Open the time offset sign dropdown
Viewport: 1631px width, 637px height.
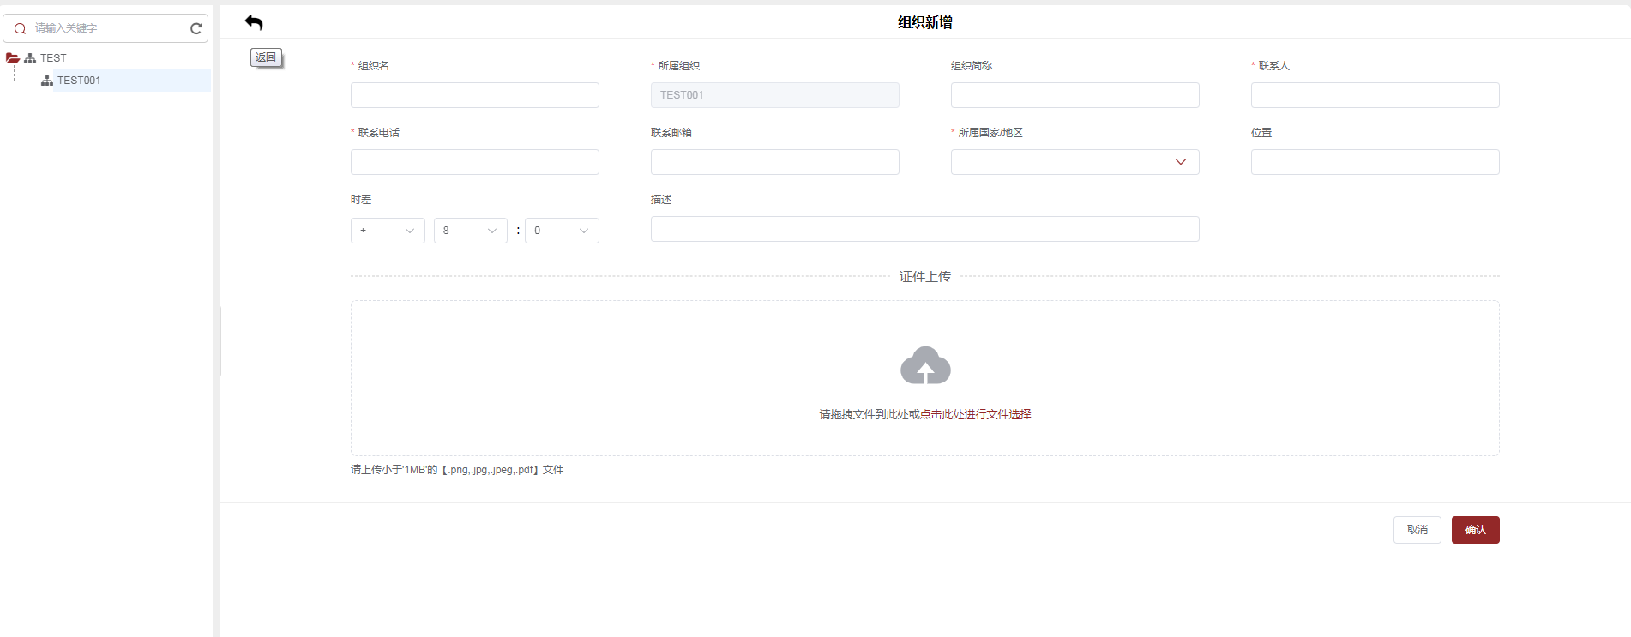388,231
